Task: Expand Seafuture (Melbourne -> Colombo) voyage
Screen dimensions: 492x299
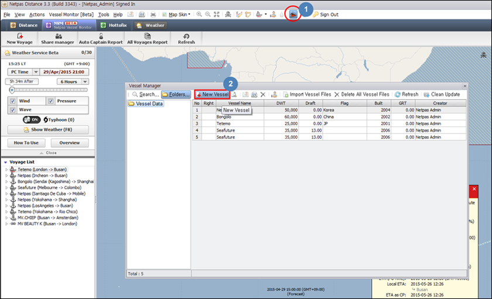Action: point(6,188)
